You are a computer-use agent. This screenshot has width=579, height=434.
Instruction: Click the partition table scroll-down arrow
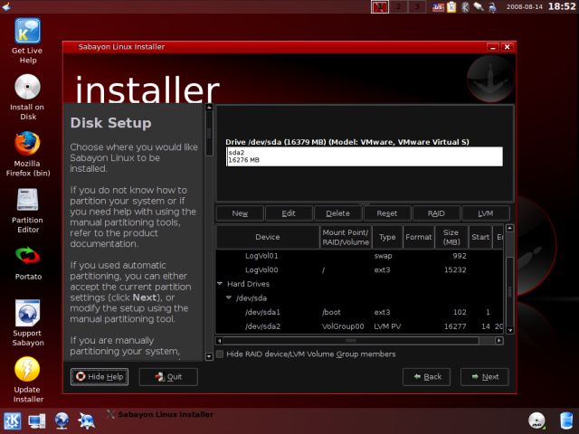click(509, 330)
